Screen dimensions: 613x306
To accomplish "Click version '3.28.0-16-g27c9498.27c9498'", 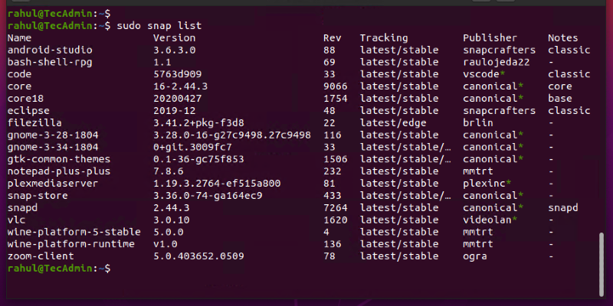I will [x=232, y=135].
